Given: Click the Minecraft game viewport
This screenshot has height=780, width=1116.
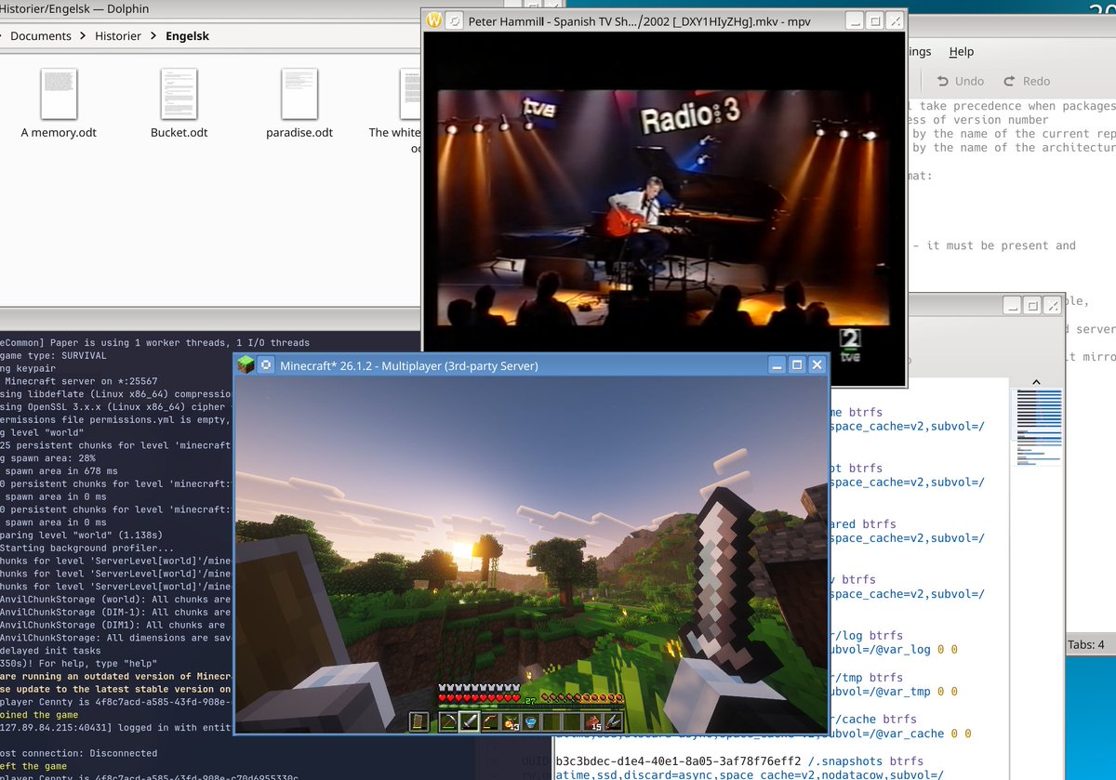Looking at the screenshot, I should [x=531, y=554].
